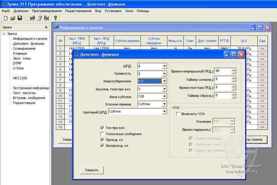
Task: Open the ШПД dropdown list
Action: point(164,66)
